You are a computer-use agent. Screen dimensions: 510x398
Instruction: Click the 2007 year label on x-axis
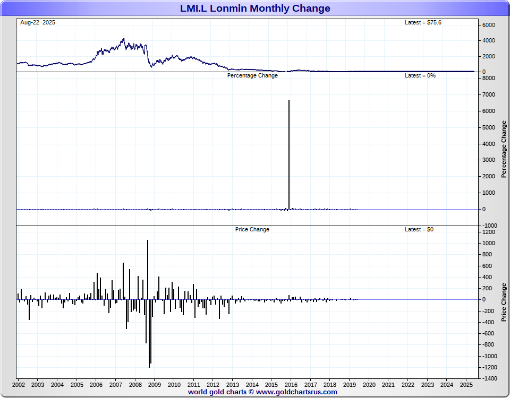click(x=115, y=385)
